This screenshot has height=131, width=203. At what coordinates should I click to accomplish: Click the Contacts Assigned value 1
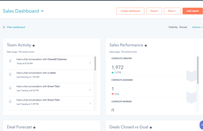(113, 89)
